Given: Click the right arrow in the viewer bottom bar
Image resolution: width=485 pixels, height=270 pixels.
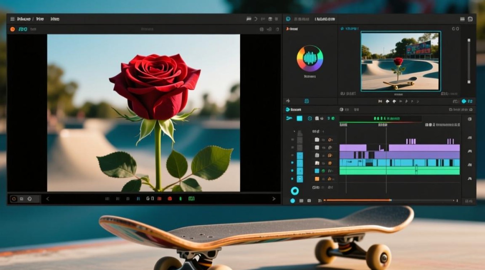Looking at the screenshot, I should [274, 199].
